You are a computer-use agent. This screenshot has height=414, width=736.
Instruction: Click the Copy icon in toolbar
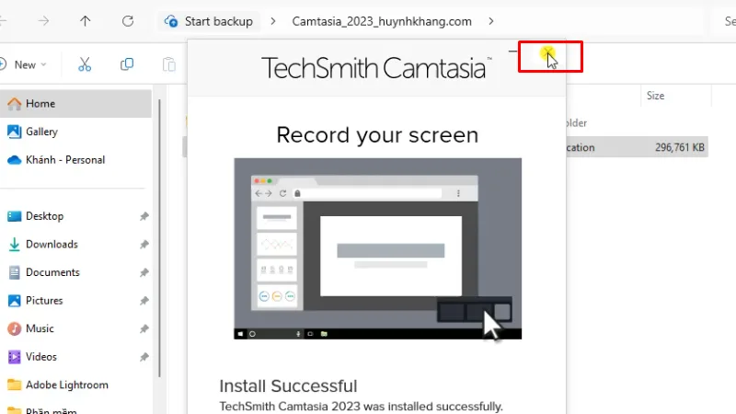pyautogui.click(x=127, y=64)
